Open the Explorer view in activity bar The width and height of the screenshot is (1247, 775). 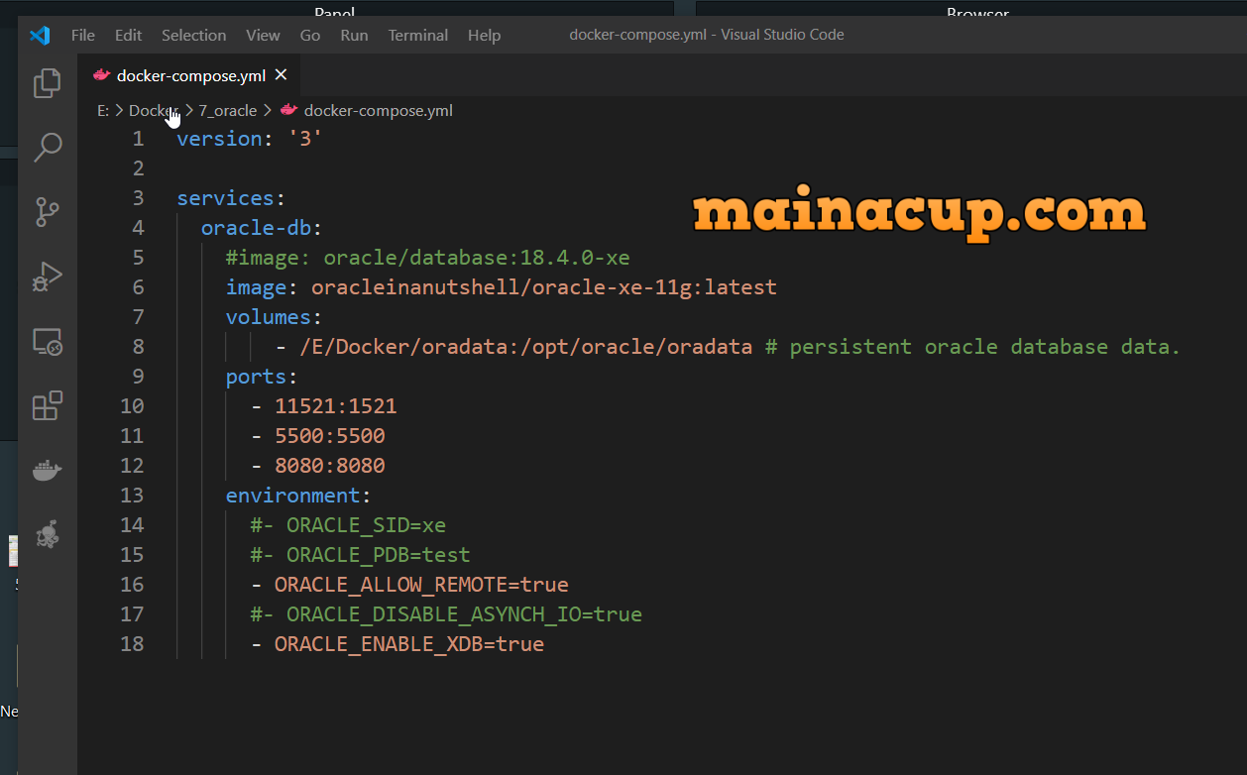click(x=48, y=83)
